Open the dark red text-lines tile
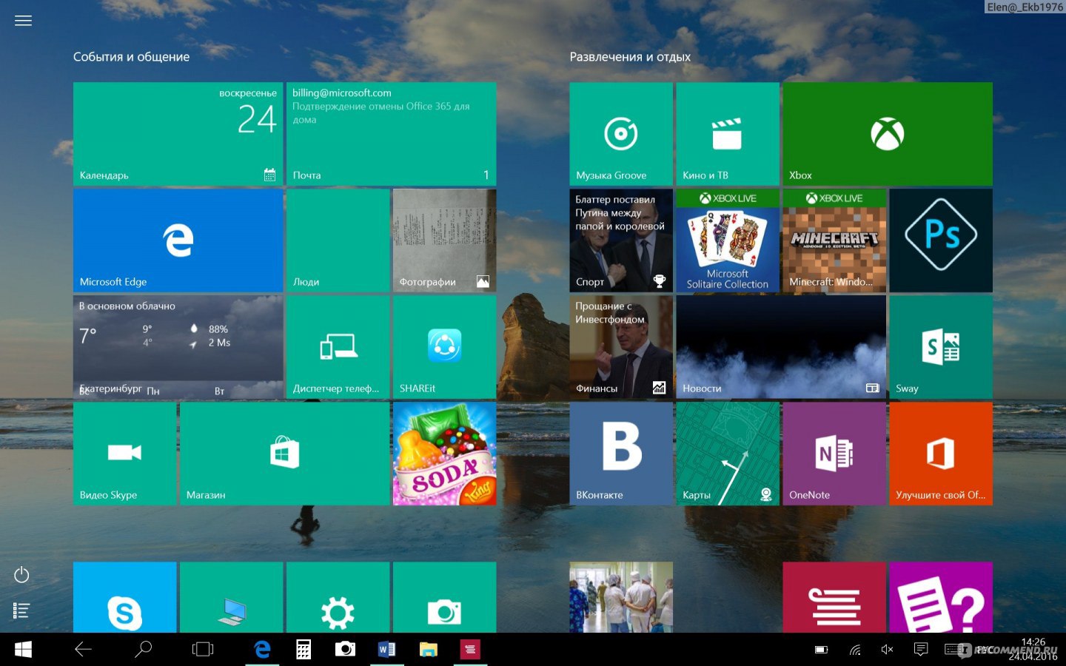Screen dimensions: 1066x666 [x=834, y=596]
